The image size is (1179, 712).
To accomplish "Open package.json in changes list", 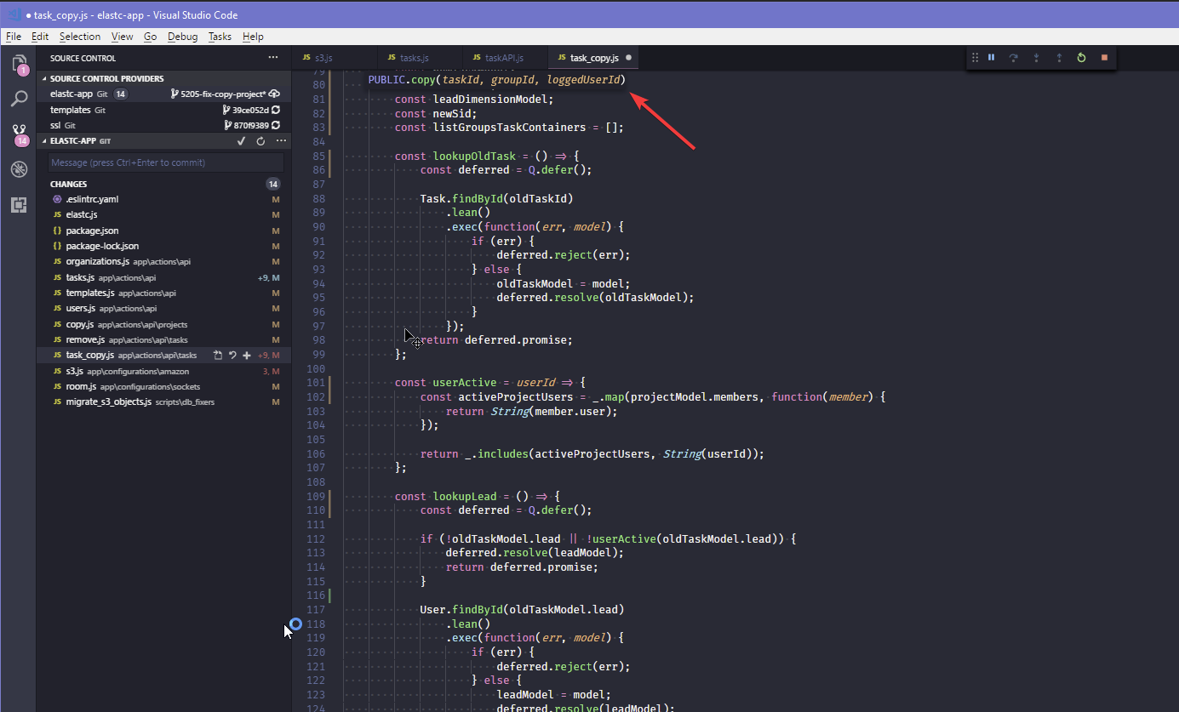I will point(163,231).
